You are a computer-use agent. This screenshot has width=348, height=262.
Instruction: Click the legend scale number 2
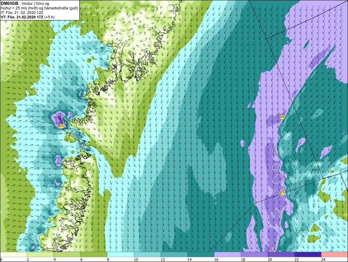28,260
